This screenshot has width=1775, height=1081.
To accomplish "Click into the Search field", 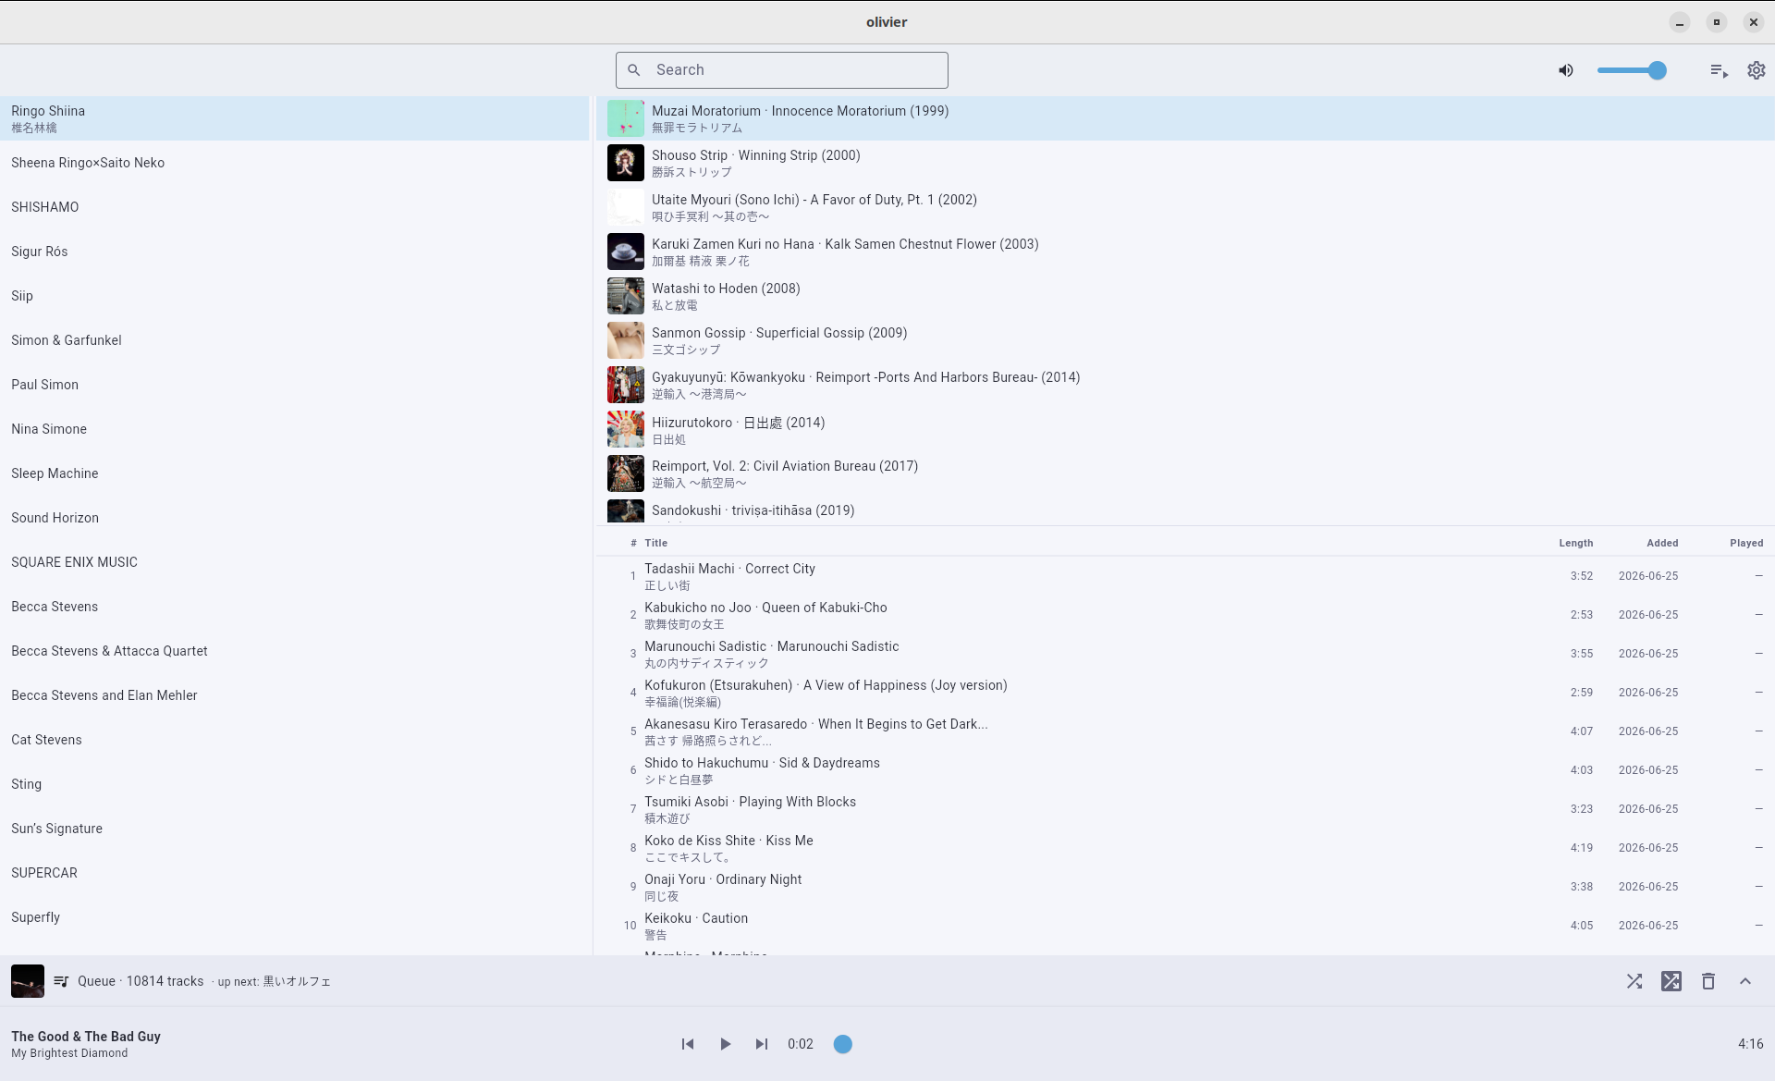I will (x=782, y=70).
